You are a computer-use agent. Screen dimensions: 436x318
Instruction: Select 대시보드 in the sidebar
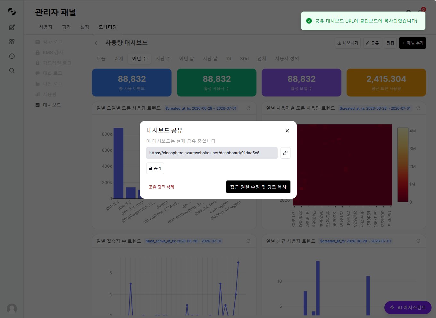[x=48, y=105]
